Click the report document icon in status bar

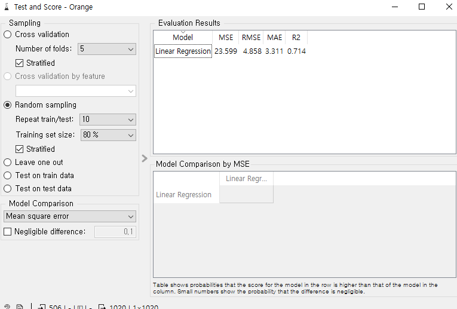(20, 307)
